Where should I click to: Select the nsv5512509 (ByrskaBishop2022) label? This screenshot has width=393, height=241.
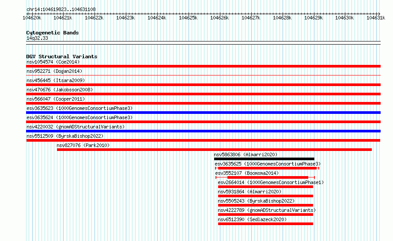coord(65,136)
